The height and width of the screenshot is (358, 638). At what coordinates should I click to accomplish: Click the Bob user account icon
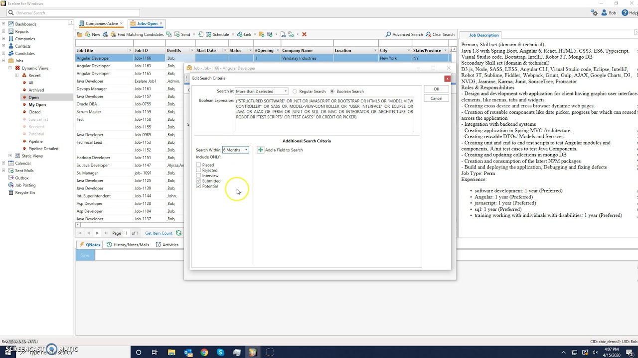coord(604,13)
